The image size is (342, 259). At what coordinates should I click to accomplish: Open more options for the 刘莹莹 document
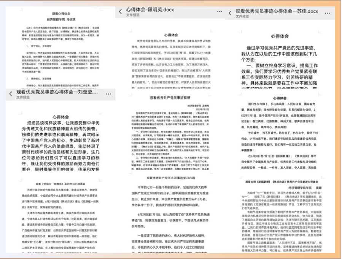108,94
